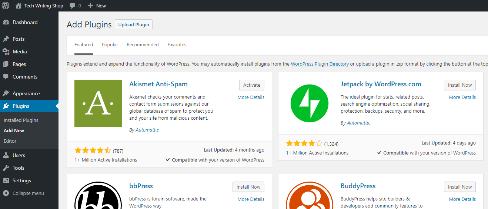Open the bbPress title link
This screenshot has height=209, width=488.
tap(141, 186)
